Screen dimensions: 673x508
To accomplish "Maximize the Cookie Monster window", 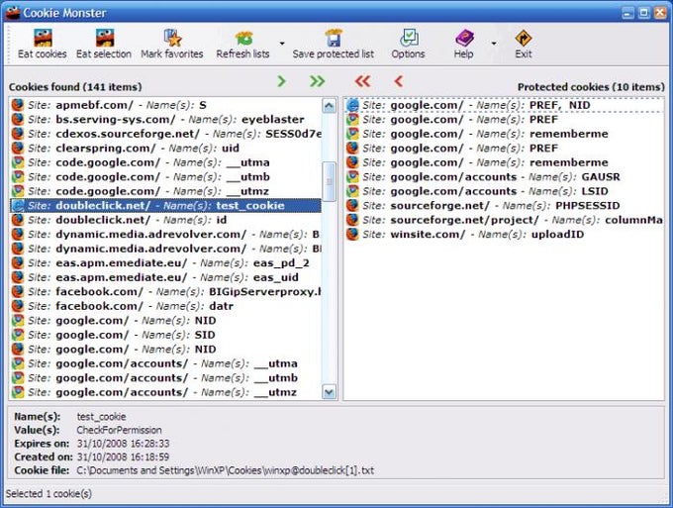I will (644, 13).
